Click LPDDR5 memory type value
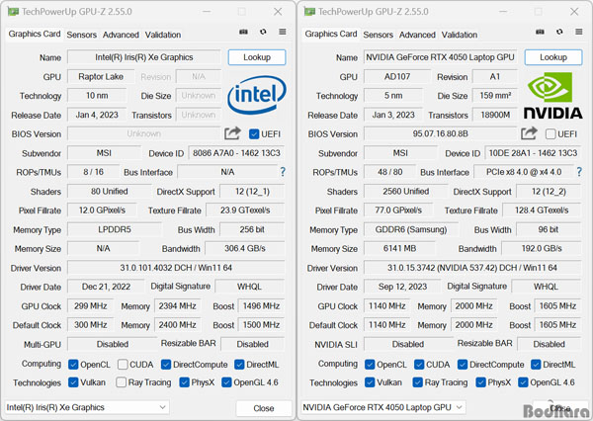This screenshot has height=421, width=593. [115, 229]
